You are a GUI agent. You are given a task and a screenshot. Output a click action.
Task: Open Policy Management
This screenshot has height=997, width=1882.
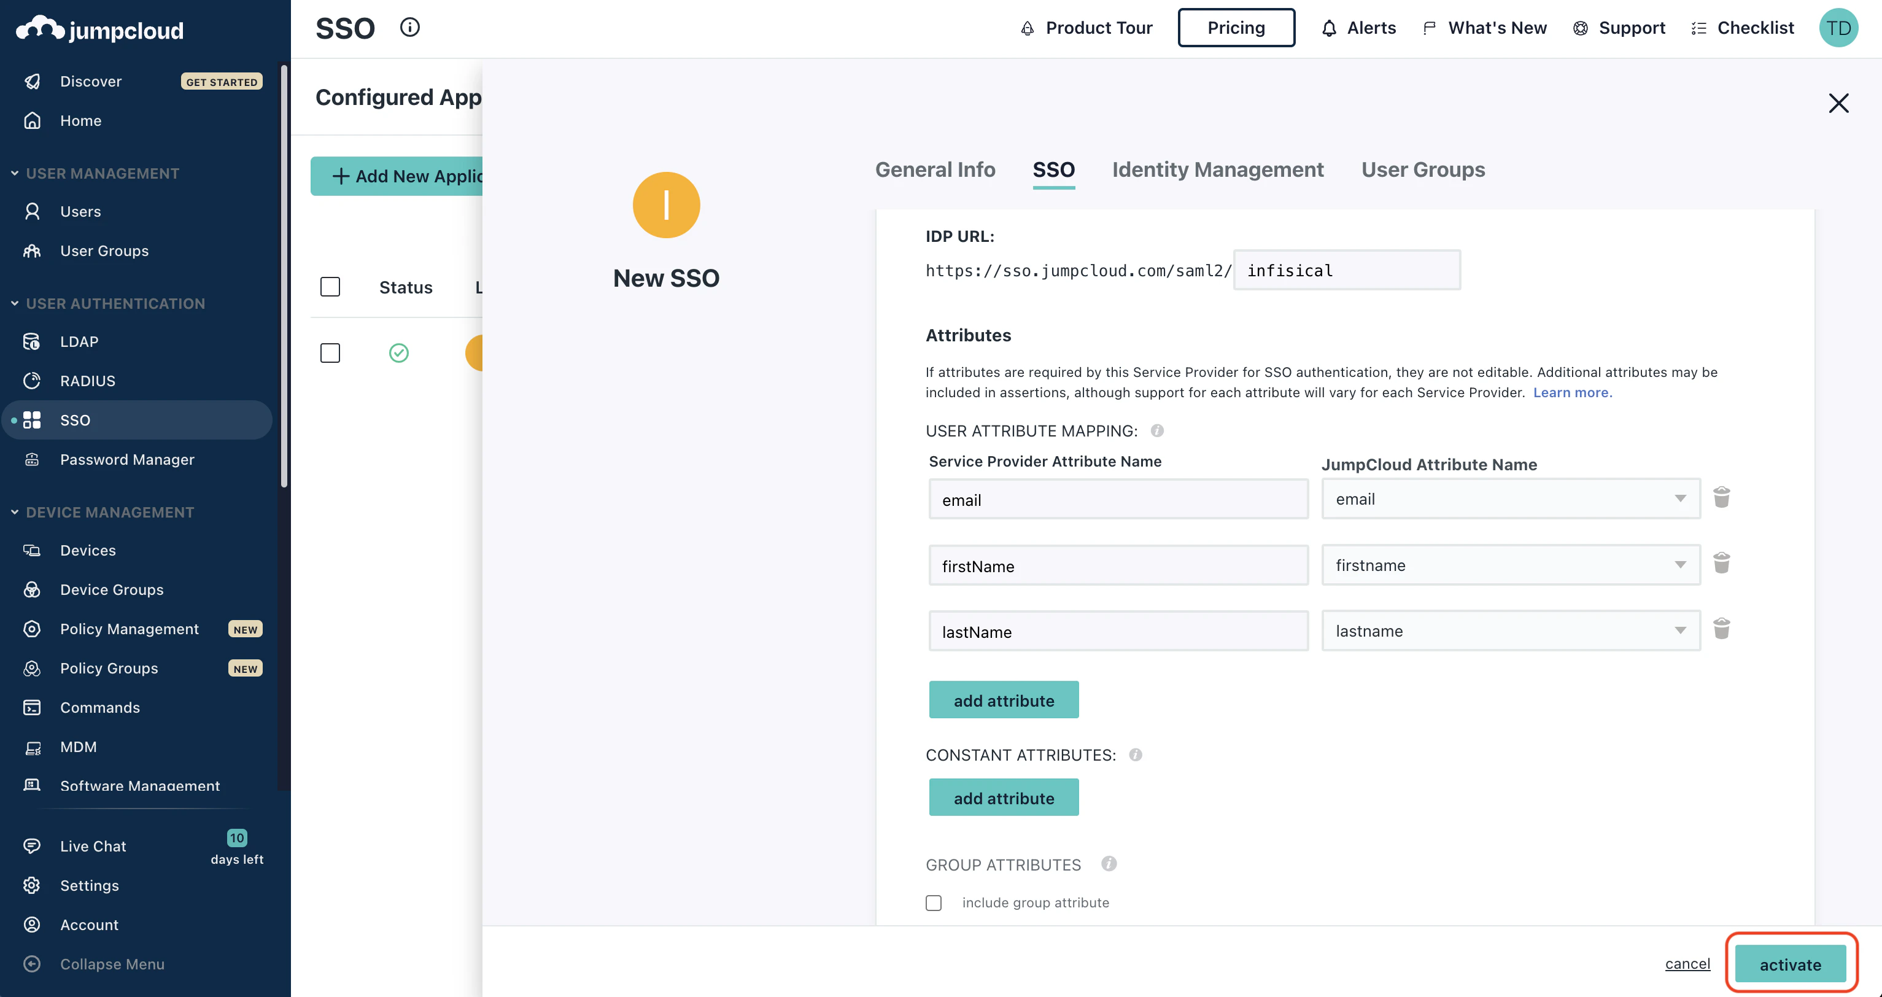[130, 629]
